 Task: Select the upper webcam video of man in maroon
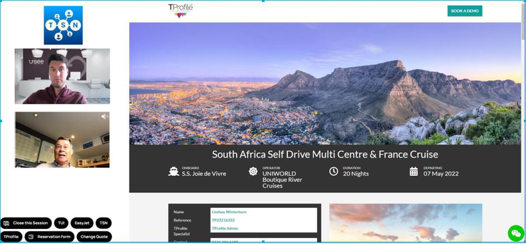[62, 76]
